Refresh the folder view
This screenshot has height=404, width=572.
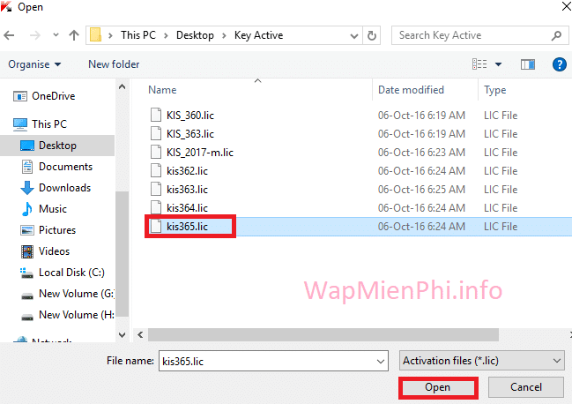372,35
